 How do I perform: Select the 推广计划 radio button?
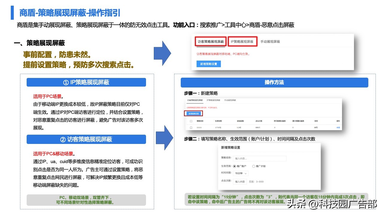pyautogui.click(x=254, y=166)
